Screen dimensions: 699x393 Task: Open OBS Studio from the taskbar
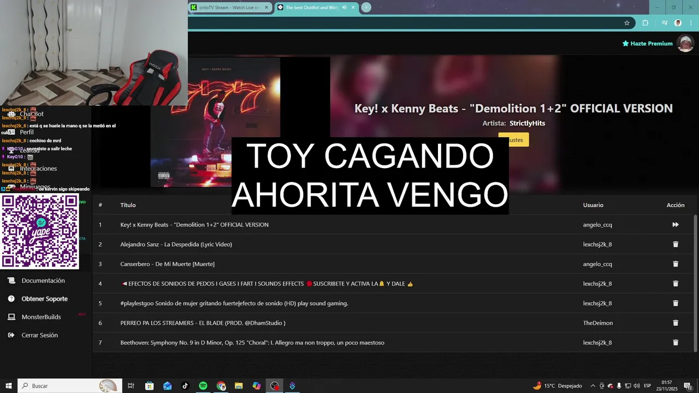click(274, 386)
